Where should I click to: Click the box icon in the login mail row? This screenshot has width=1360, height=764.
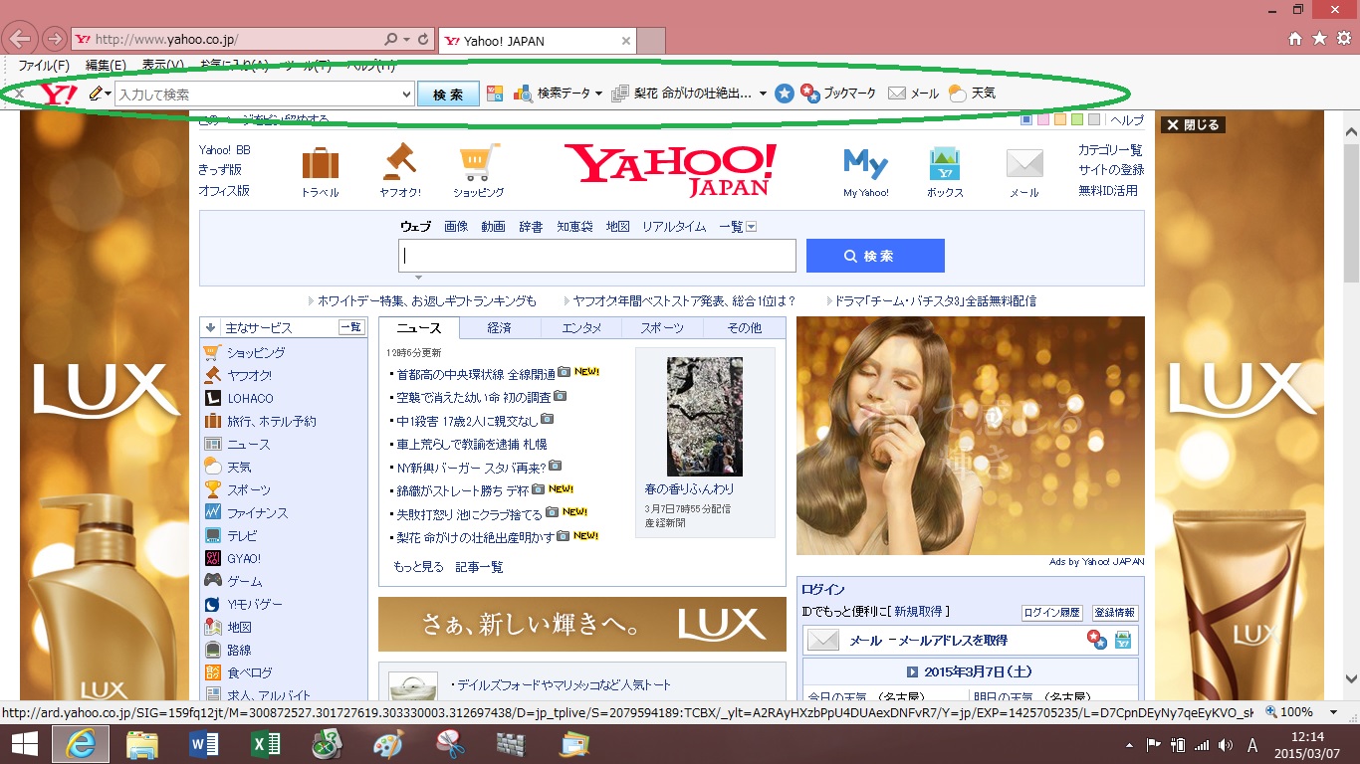pos(1123,640)
